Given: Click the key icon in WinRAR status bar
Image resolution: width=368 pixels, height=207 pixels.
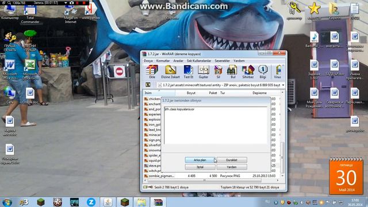Looking at the screenshot, I should point(151,187).
